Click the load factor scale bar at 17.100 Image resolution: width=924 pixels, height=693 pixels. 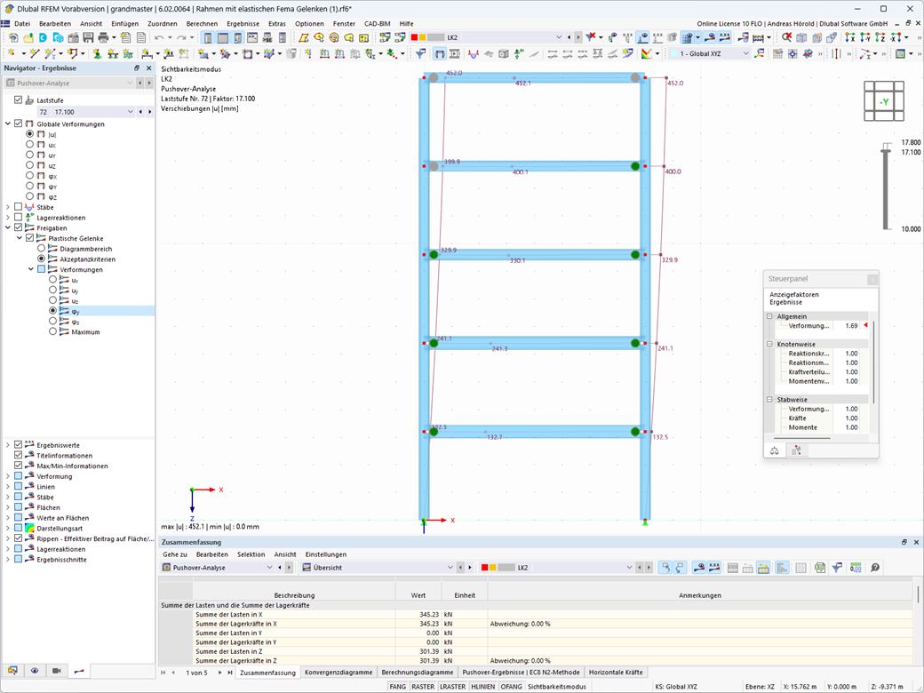coord(886,152)
